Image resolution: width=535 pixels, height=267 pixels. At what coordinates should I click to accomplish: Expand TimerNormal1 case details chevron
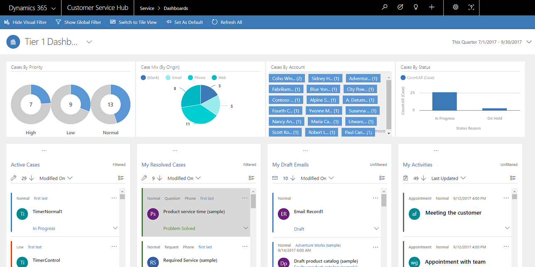click(x=115, y=227)
